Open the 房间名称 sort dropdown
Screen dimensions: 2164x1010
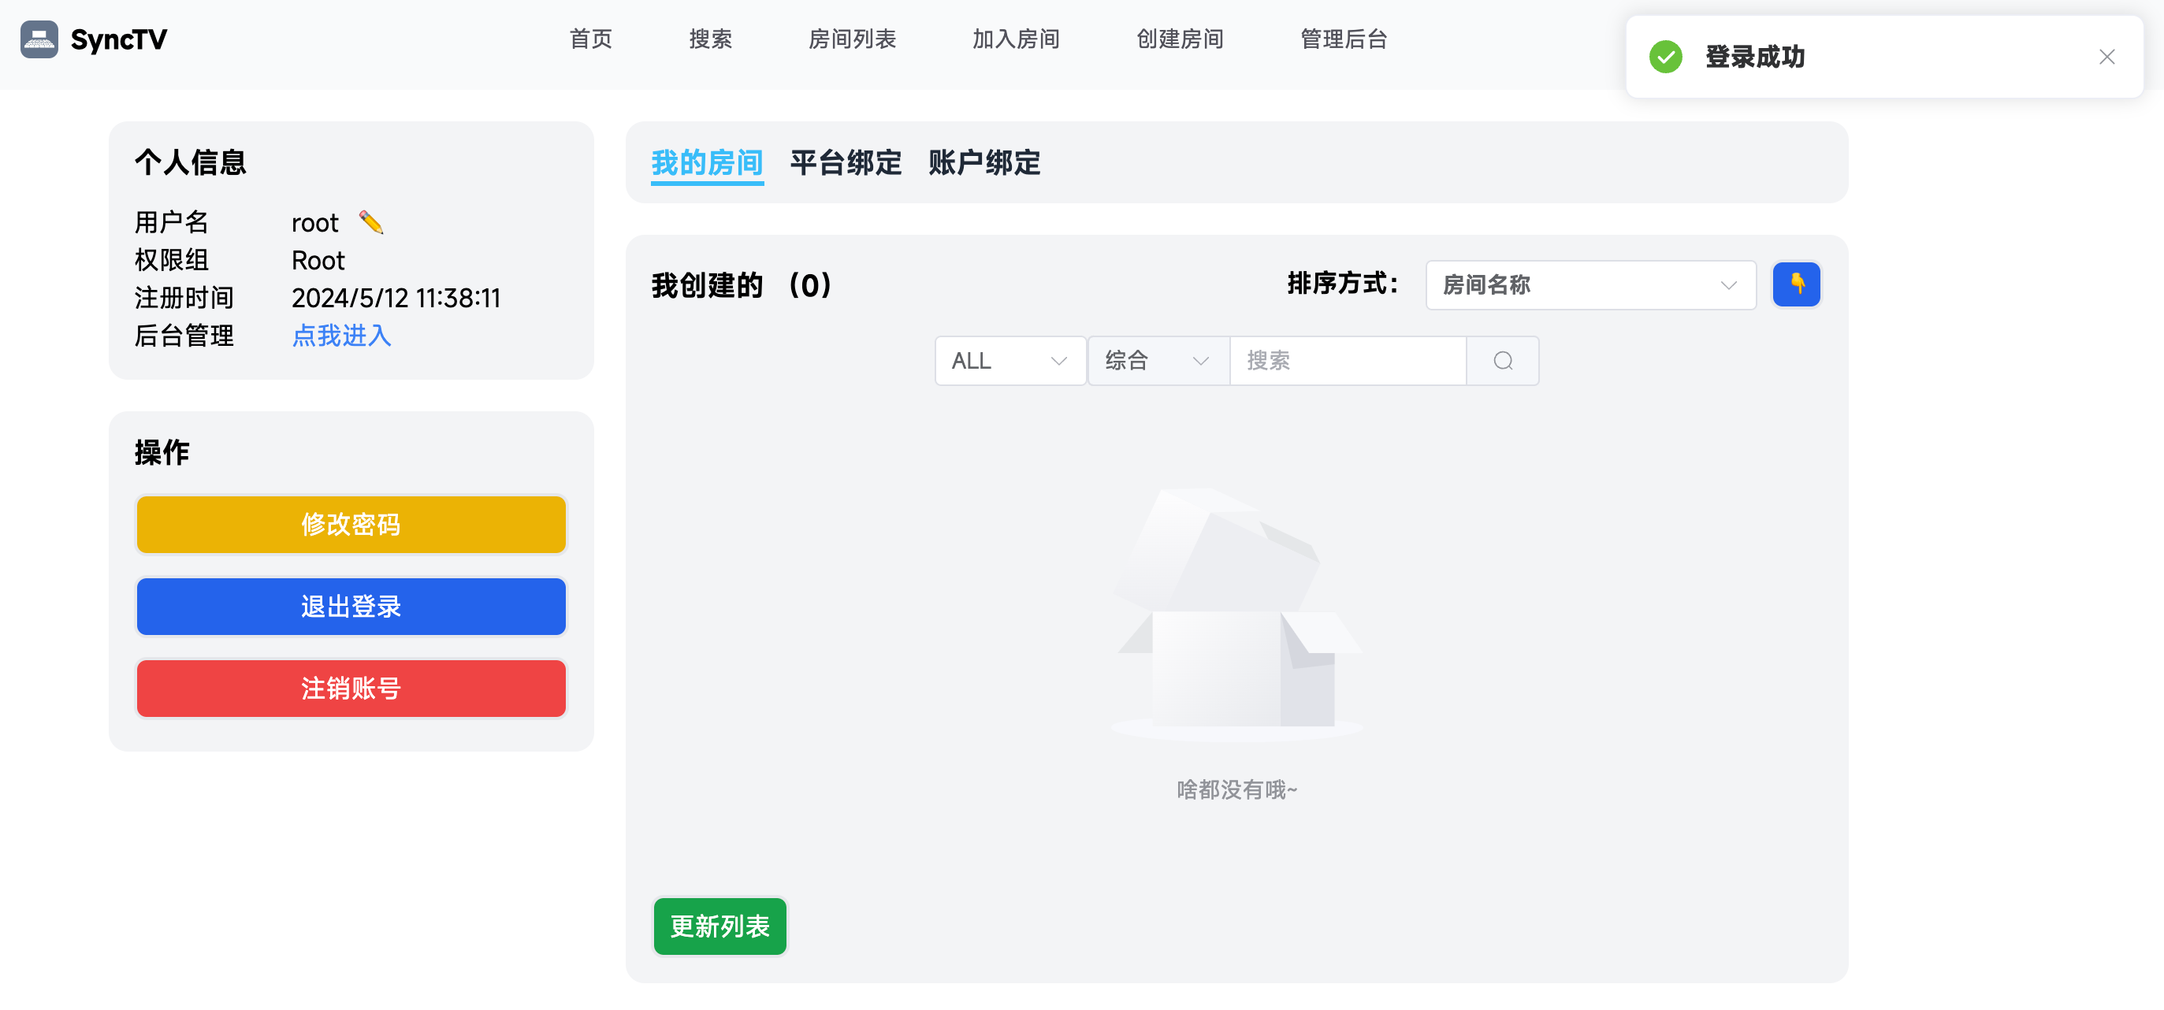tap(1590, 285)
